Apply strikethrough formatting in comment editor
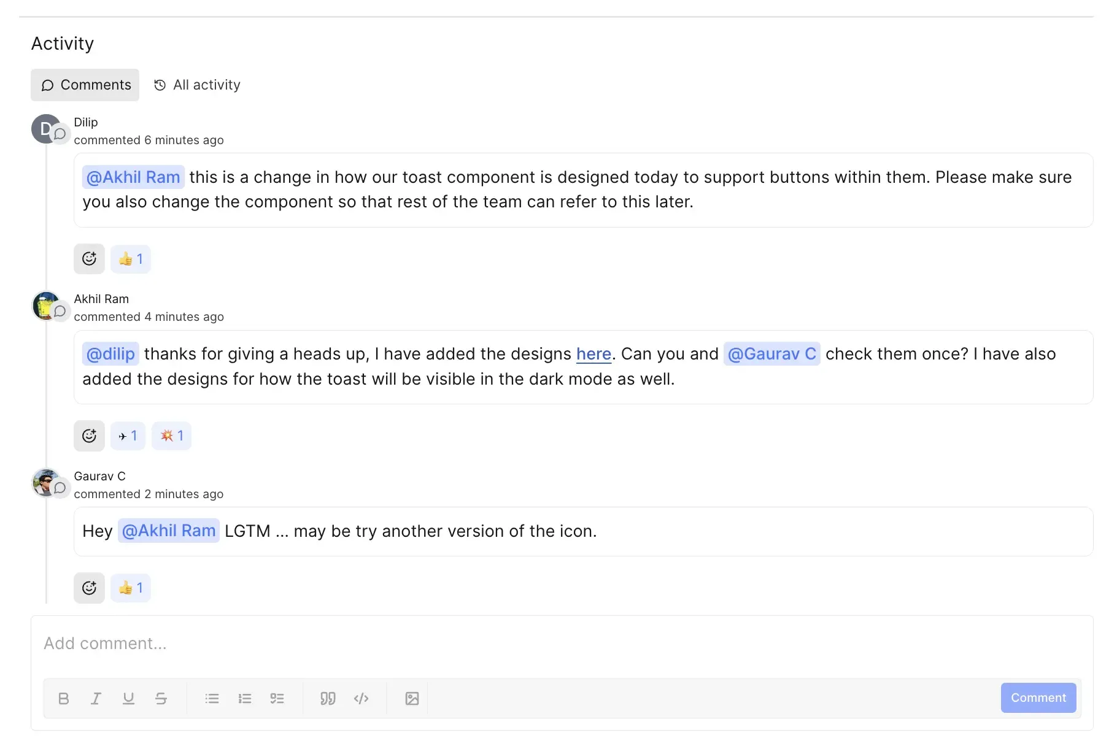 click(161, 698)
